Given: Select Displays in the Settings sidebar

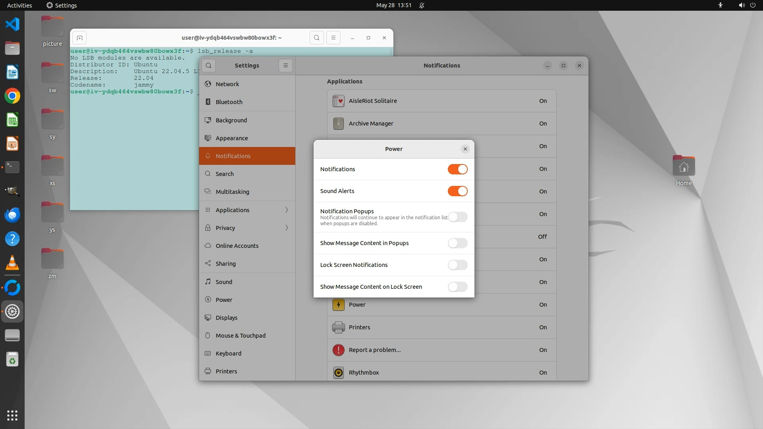Looking at the screenshot, I should point(227,317).
